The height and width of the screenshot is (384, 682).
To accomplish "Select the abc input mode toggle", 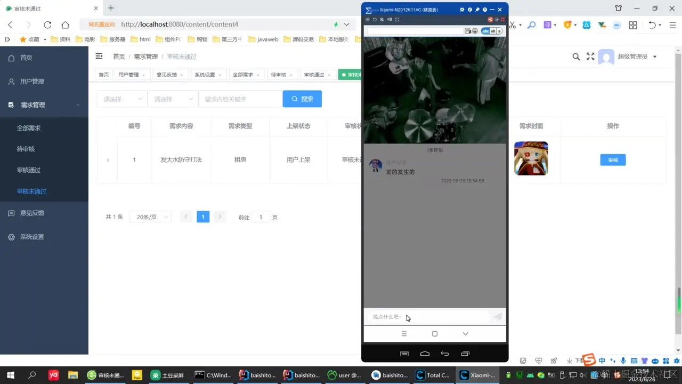I will (x=485, y=31).
